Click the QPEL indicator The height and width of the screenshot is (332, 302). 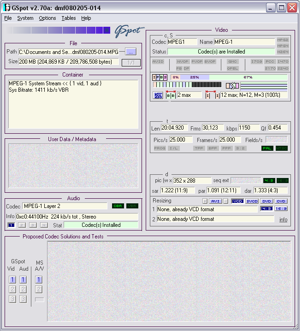click(x=232, y=69)
